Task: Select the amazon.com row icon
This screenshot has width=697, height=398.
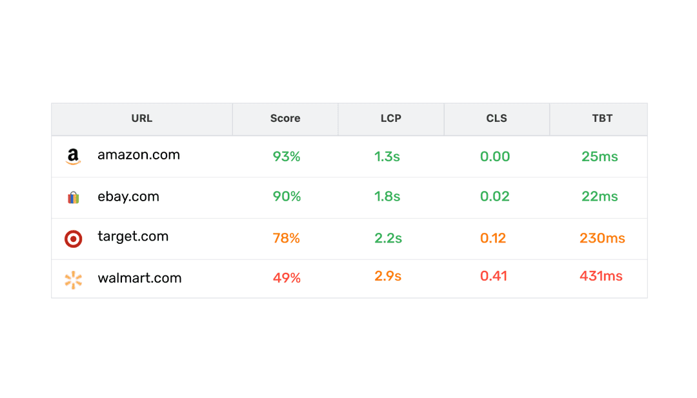Action: (x=73, y=156)
